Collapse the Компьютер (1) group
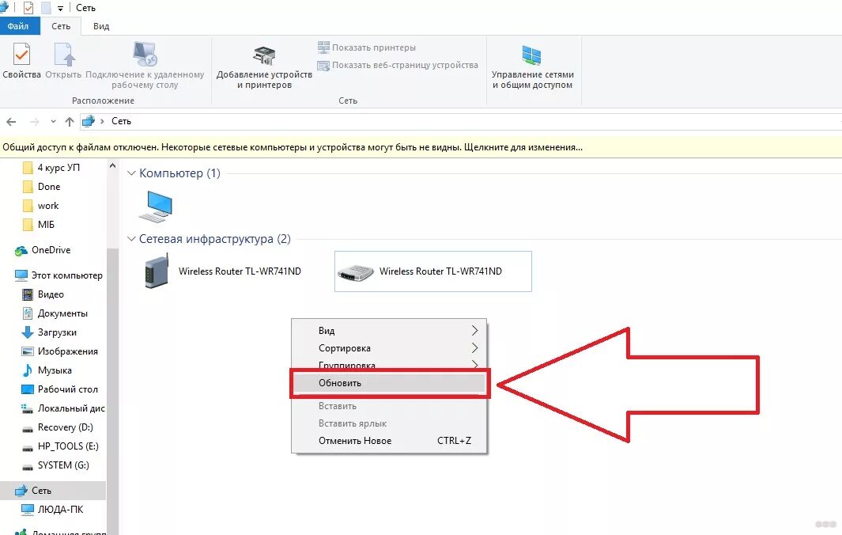The width and height of the screenshot is (842, 535). coord(131,173)
